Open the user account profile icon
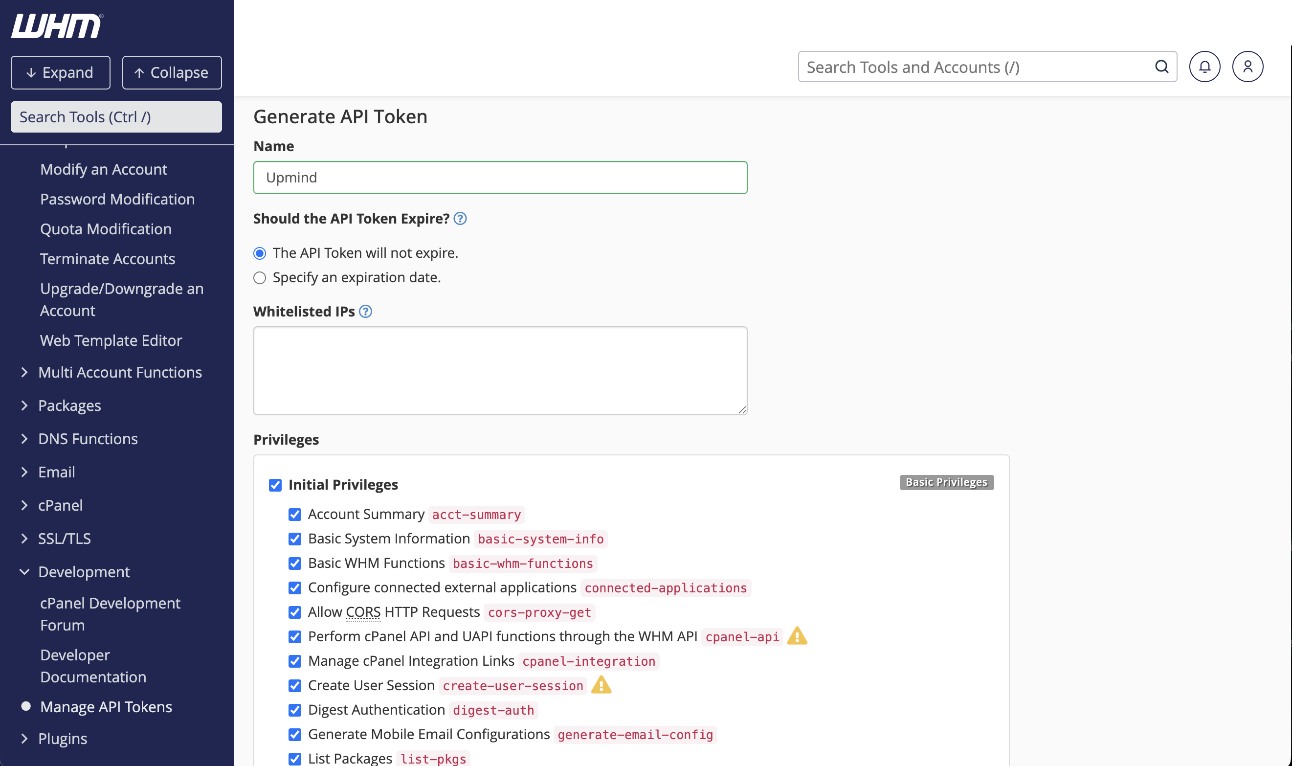 point(1247,67)
